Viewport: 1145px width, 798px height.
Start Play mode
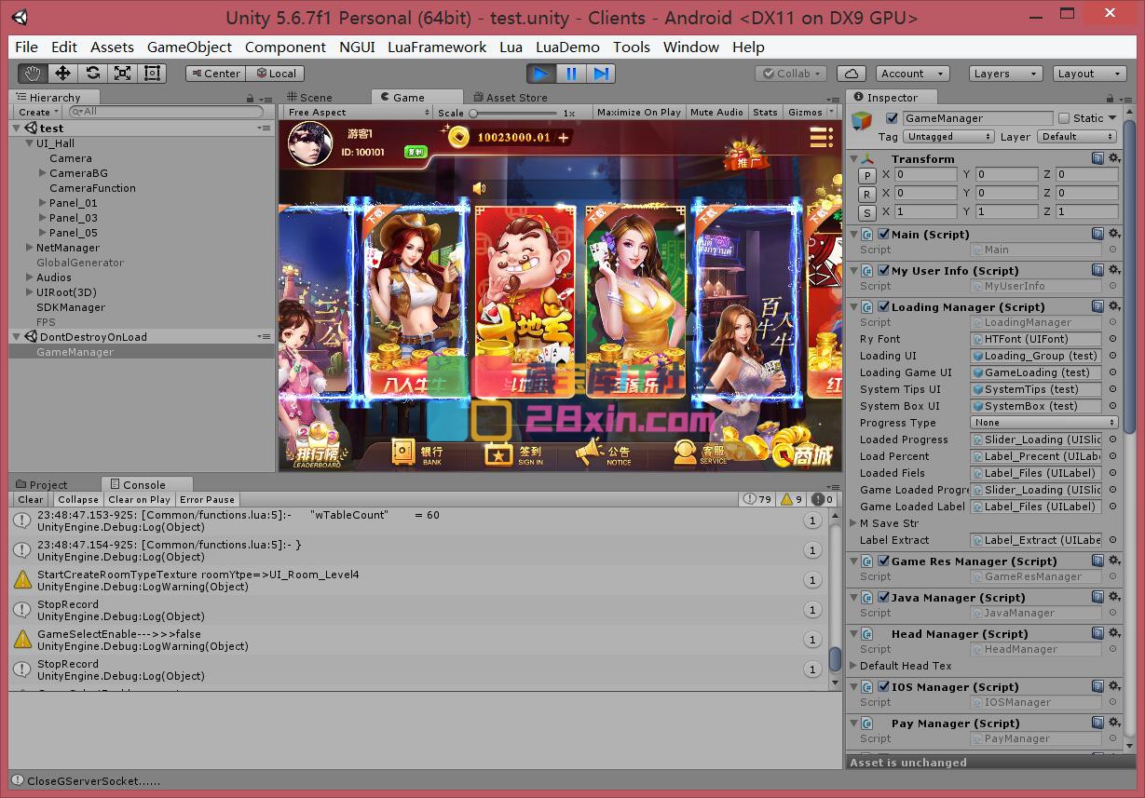541,74
